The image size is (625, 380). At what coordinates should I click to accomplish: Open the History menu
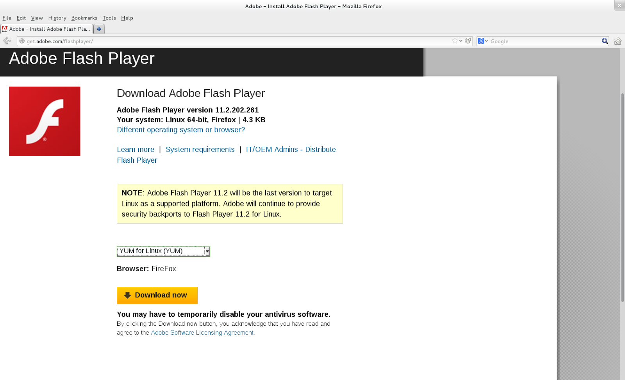(57, 18)
